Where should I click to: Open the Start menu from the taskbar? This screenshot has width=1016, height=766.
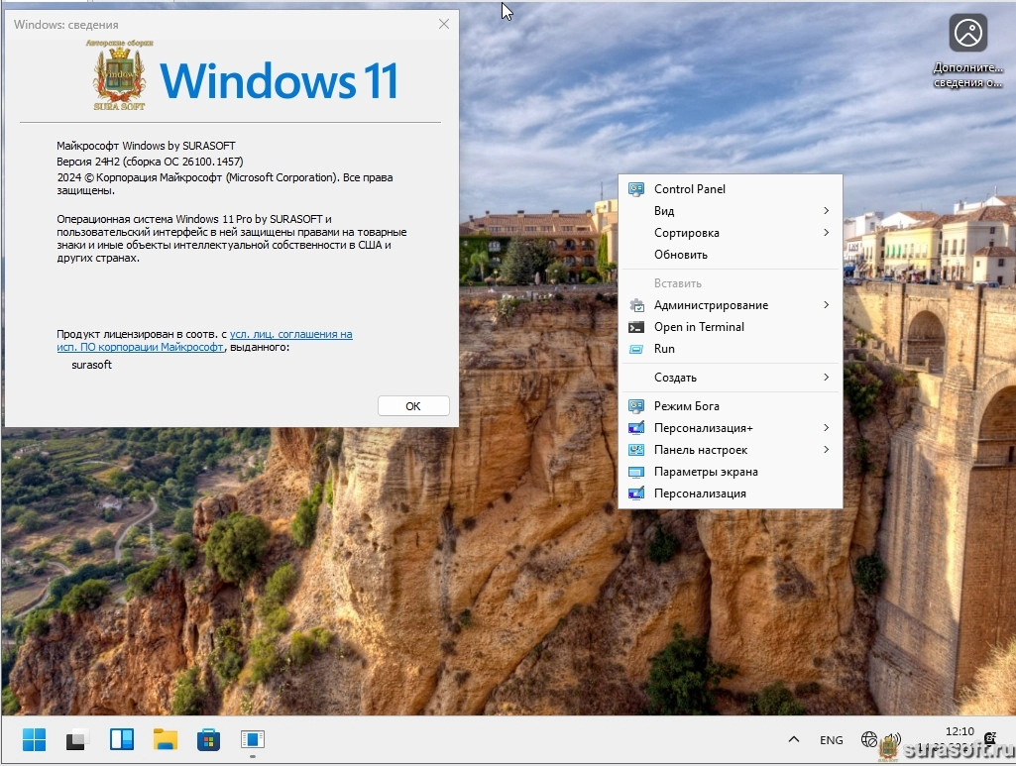pyautogui.click(x=34, y=739)
